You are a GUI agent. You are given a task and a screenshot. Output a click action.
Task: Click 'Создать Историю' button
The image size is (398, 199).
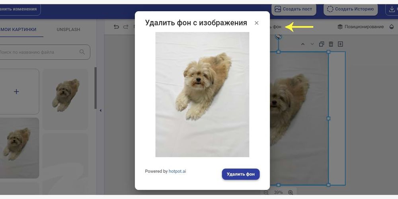tap(350, 9)
